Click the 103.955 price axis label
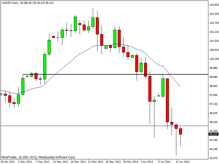The height and width of the screenshot is (164, 219). [214, 5]
